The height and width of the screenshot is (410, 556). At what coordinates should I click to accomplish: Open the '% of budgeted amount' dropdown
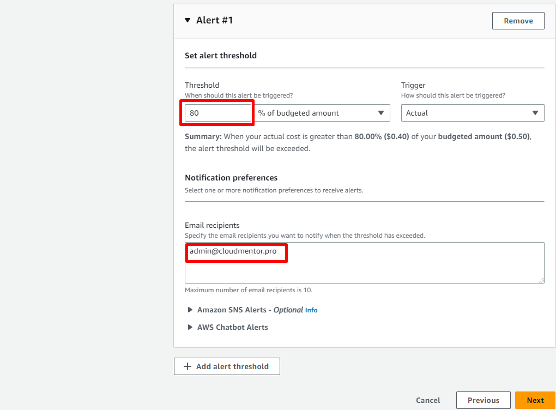coord(316,113)
